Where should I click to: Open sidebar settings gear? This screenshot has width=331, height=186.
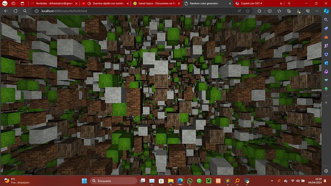point(326,171)
